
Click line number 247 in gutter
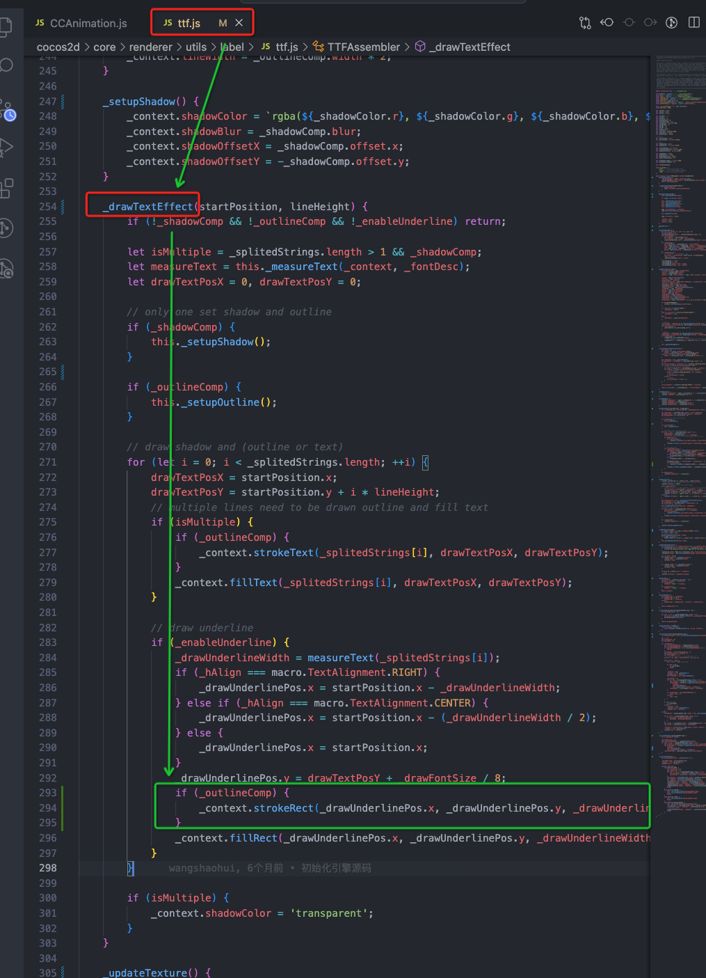(x=48, y=102)
